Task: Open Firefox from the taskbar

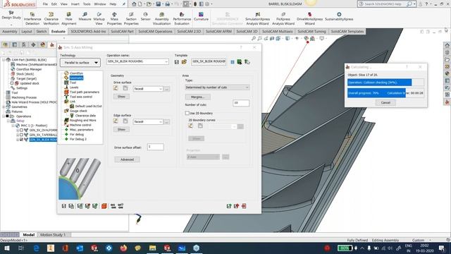Action: click(123, 248)
